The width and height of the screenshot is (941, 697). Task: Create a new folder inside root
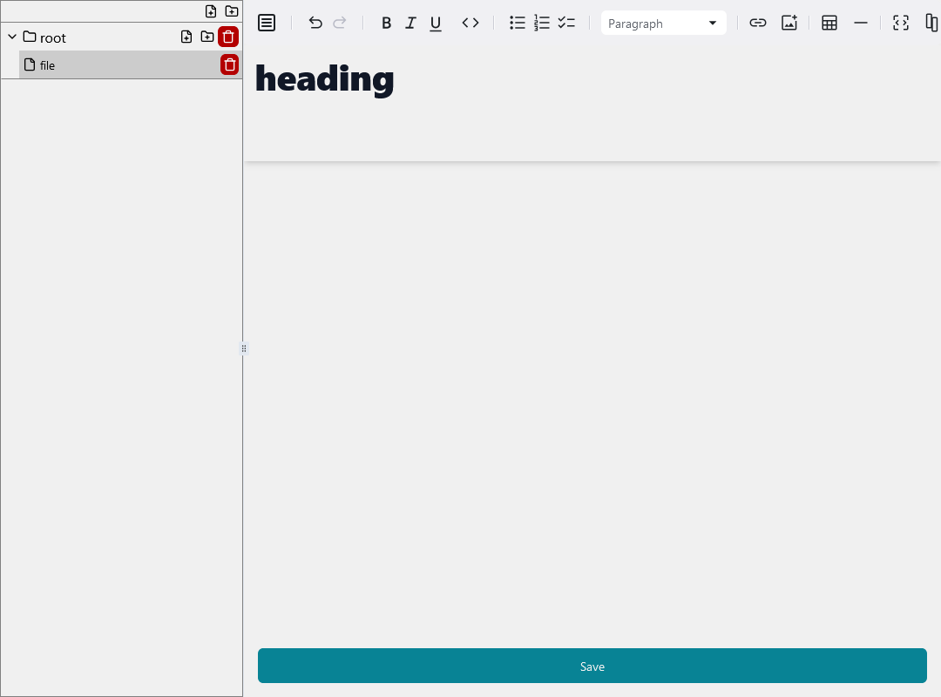[x=206, y=37]
